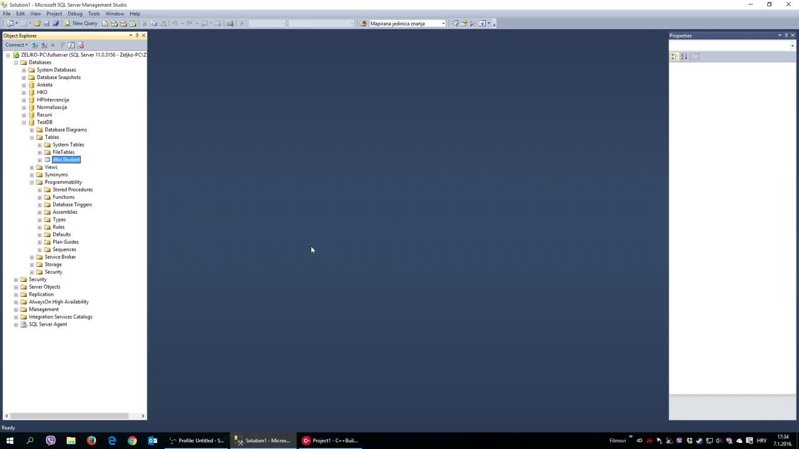The image size is (799, 449).
Task: Click the Categorized icon in Properties panel
Action: pos(675,56)
